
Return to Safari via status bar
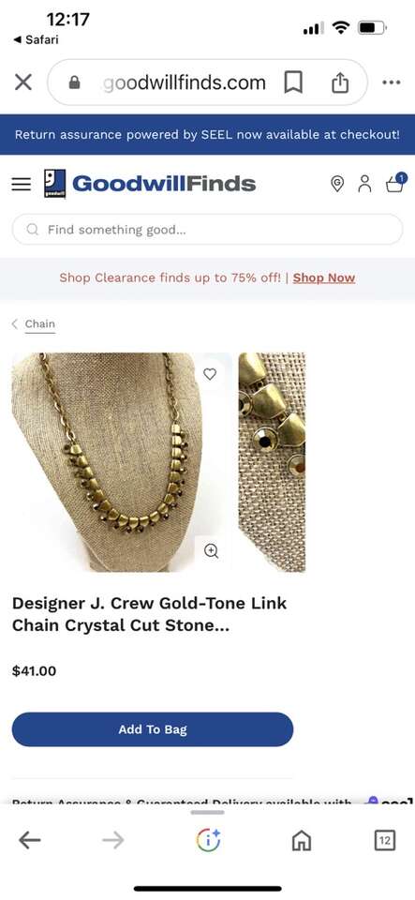pos(36,39)
